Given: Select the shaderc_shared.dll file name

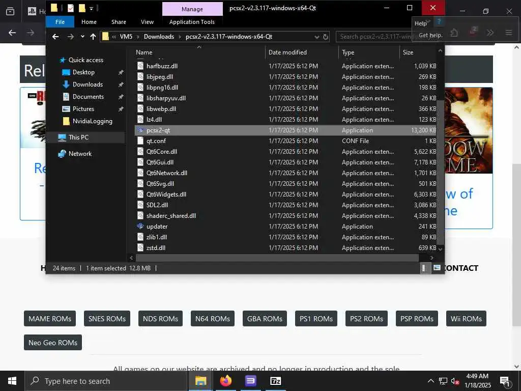Looking at the screenshot, I should coord(171,216).
